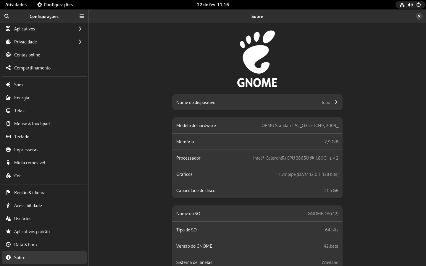The height and width of the screenshot is (266, 426).
Task: Open Usuários settings panel
Action: 44,218
